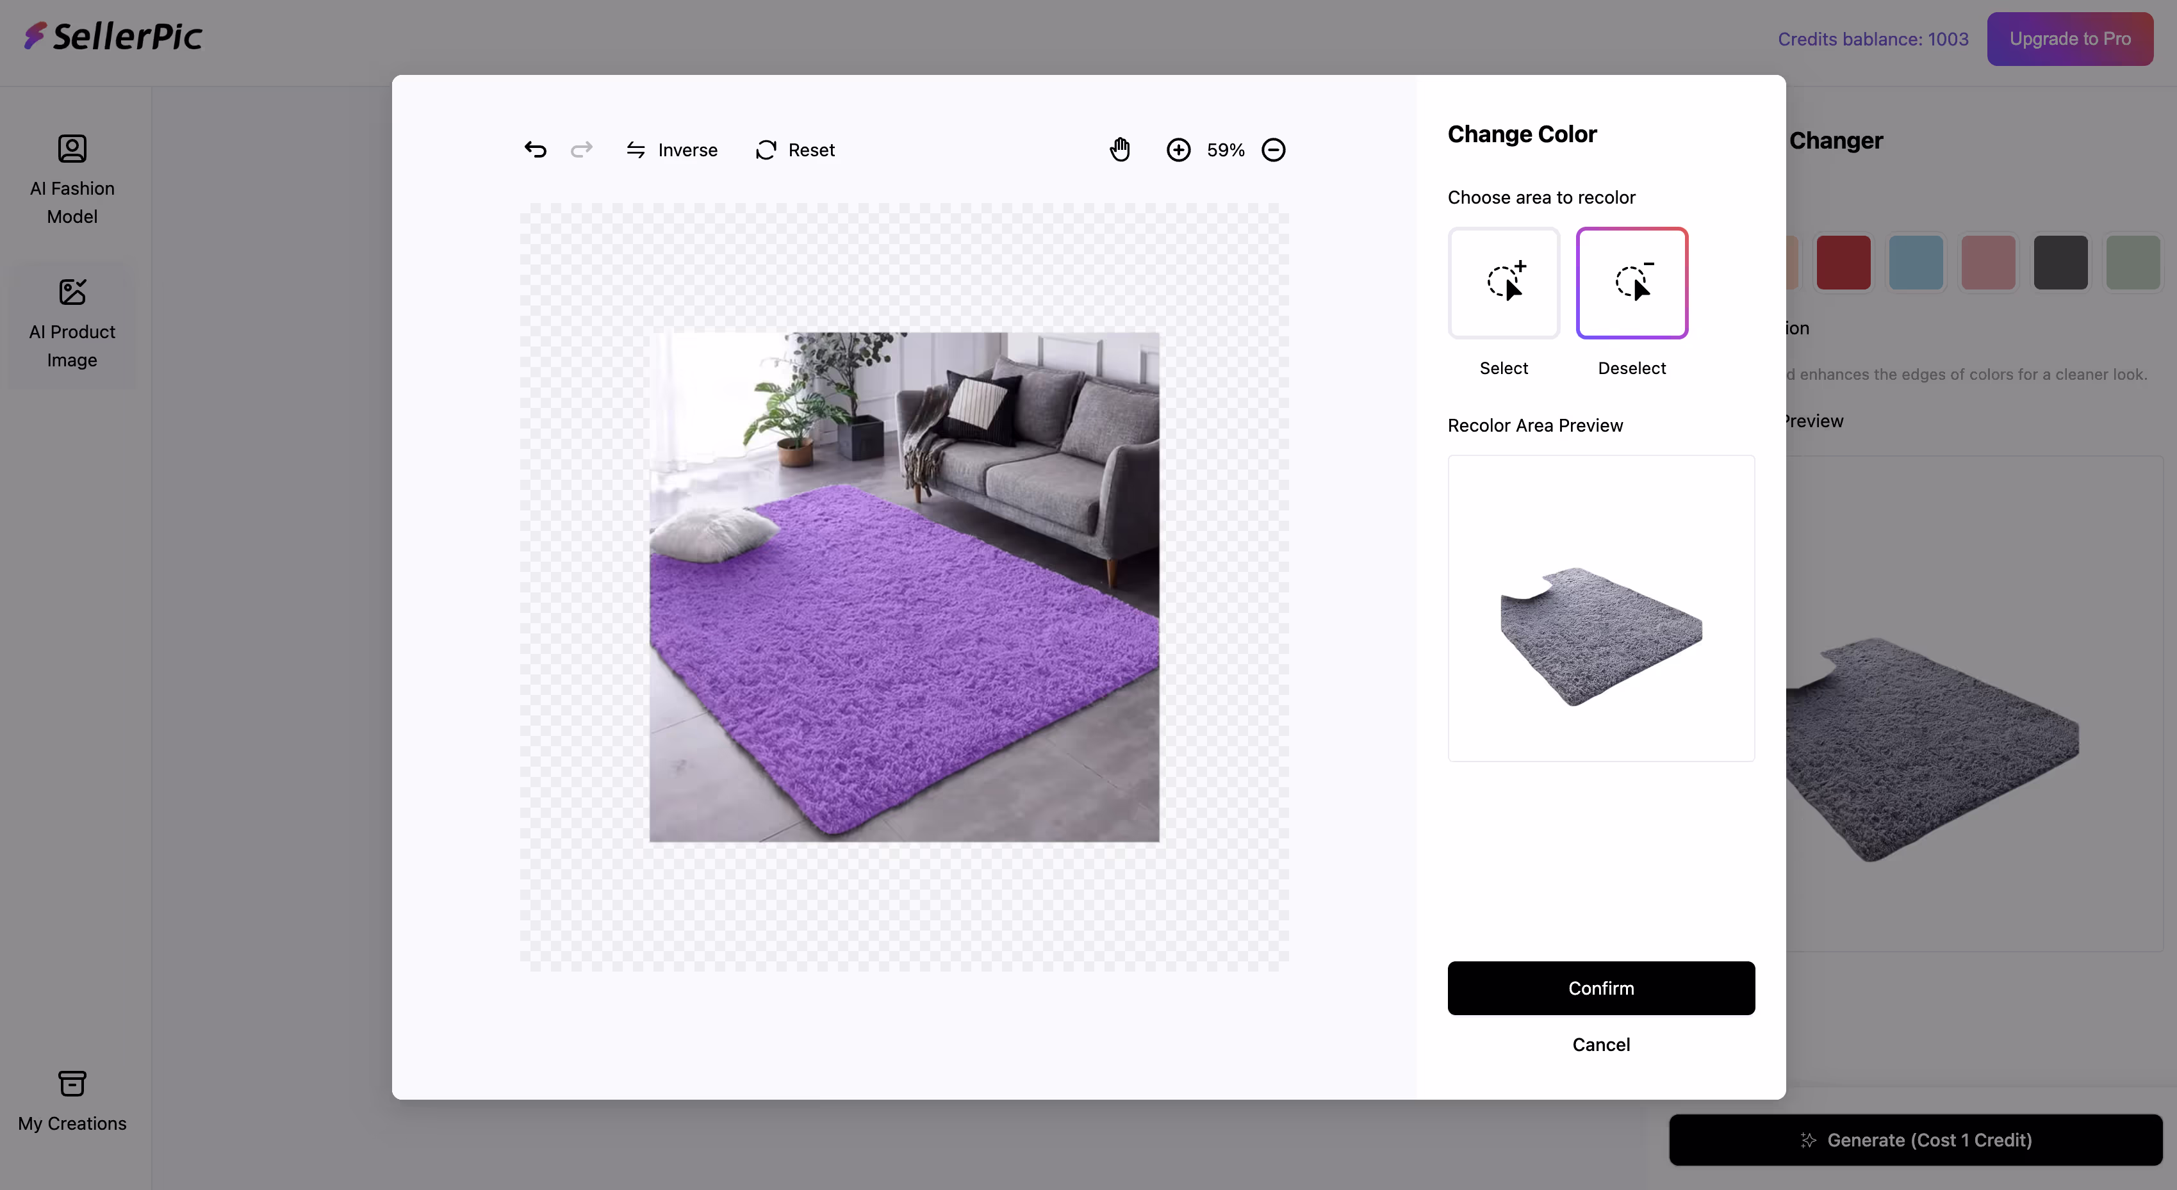The image size is (2177, 1190).
Task: Click the Recolor Area Preview thumbnail
Action: (1600, 608)
